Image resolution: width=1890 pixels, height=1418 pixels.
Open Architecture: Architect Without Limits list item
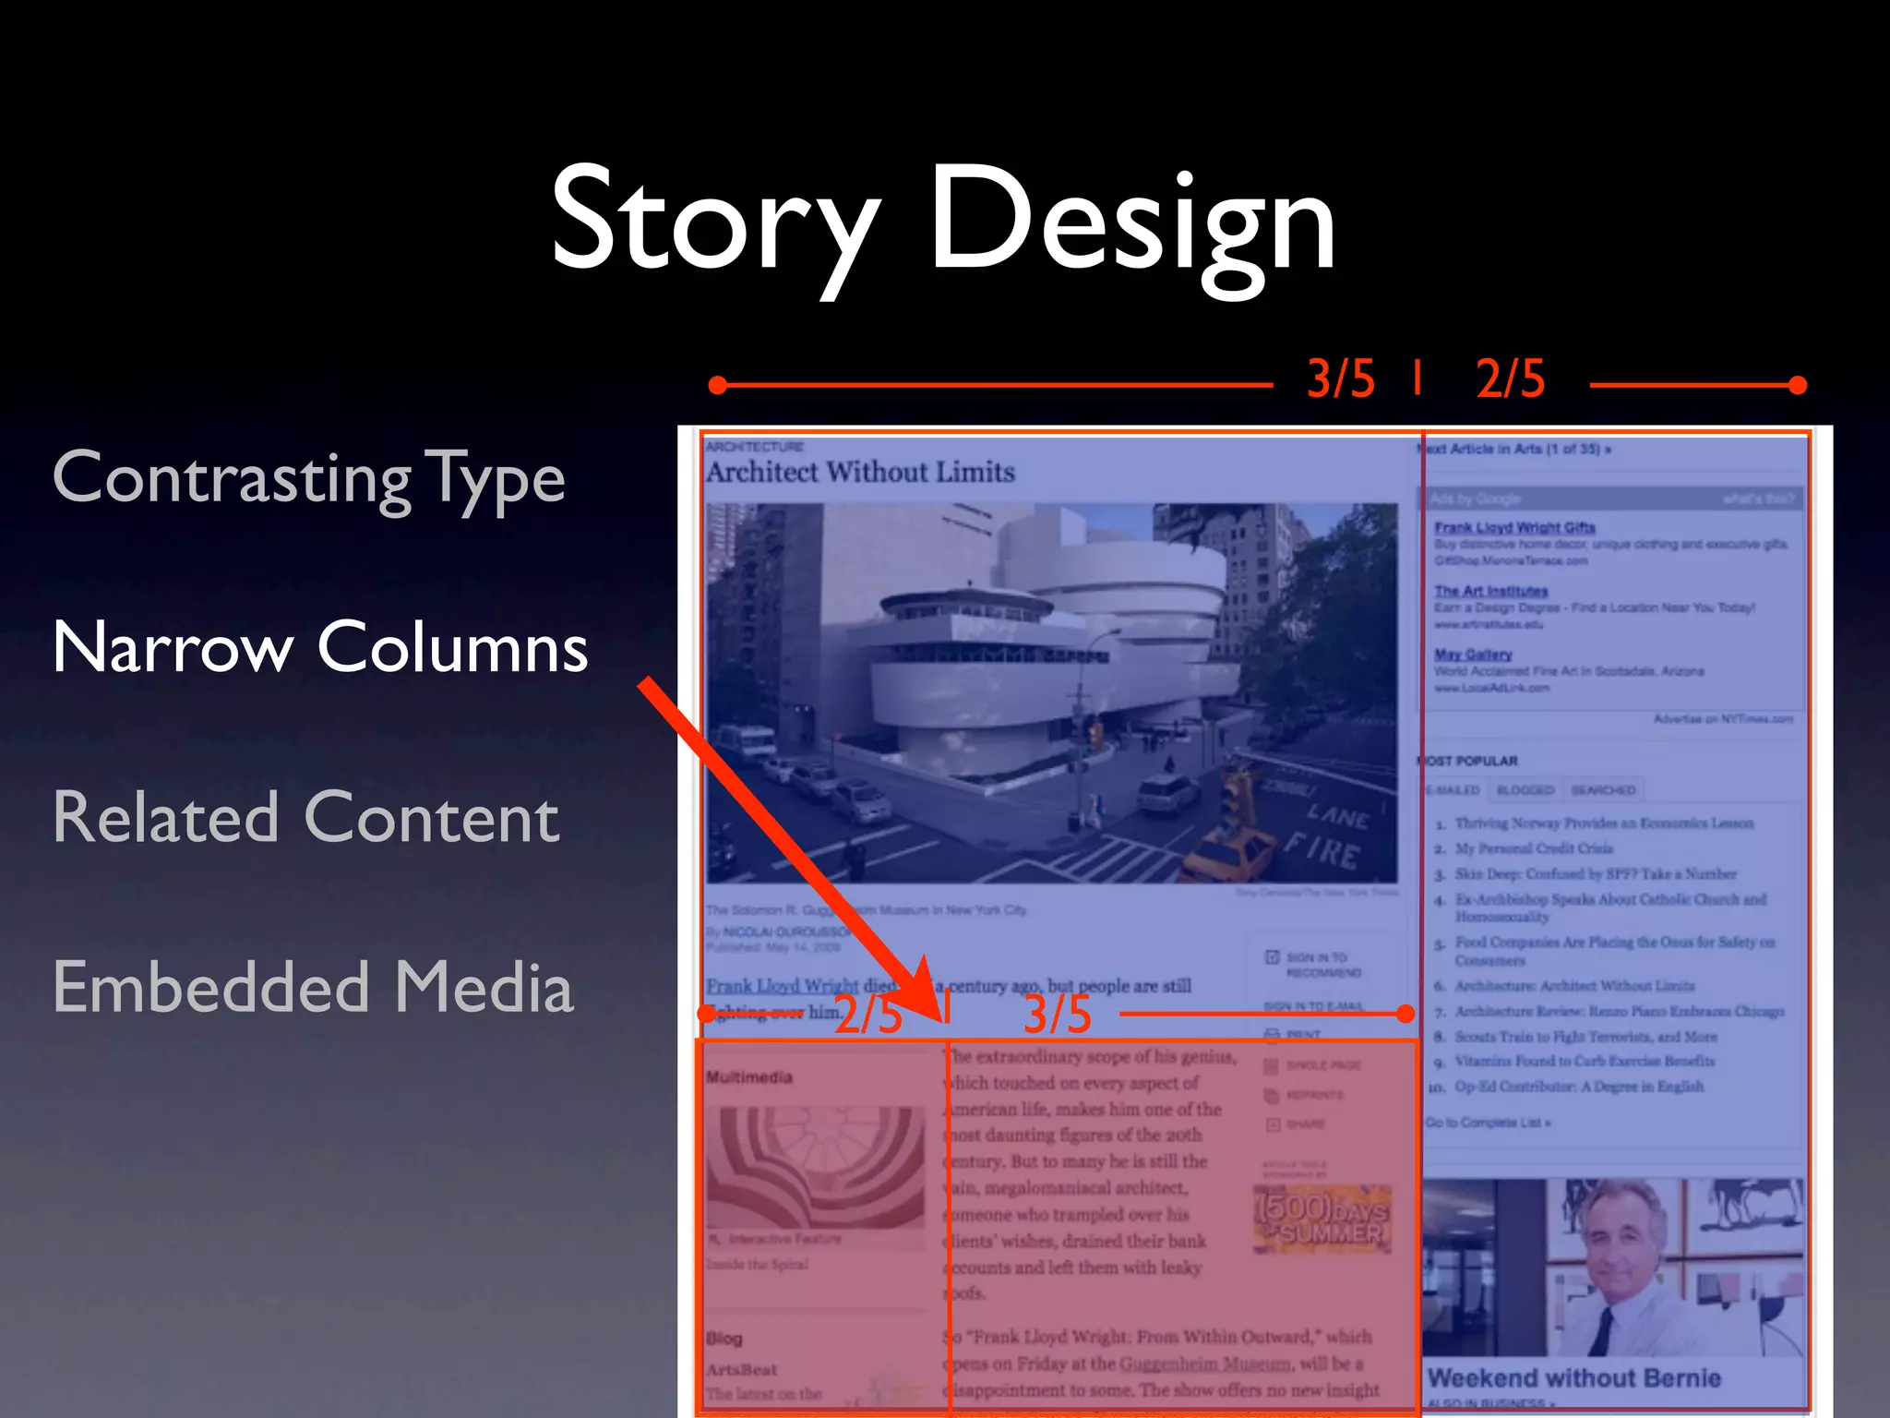[1574, 986]
